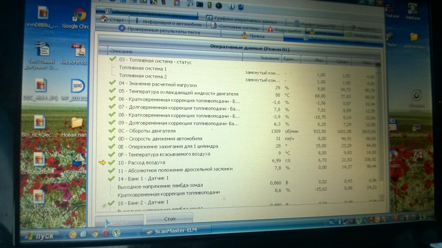This screenshot has width=442, height=248.
Task: Open the Текстовый документ desktop file
Action: (41, 54)
